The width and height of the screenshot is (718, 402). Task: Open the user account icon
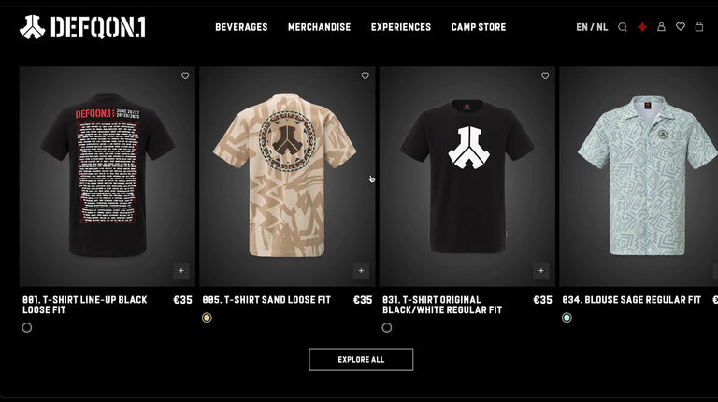661,26
